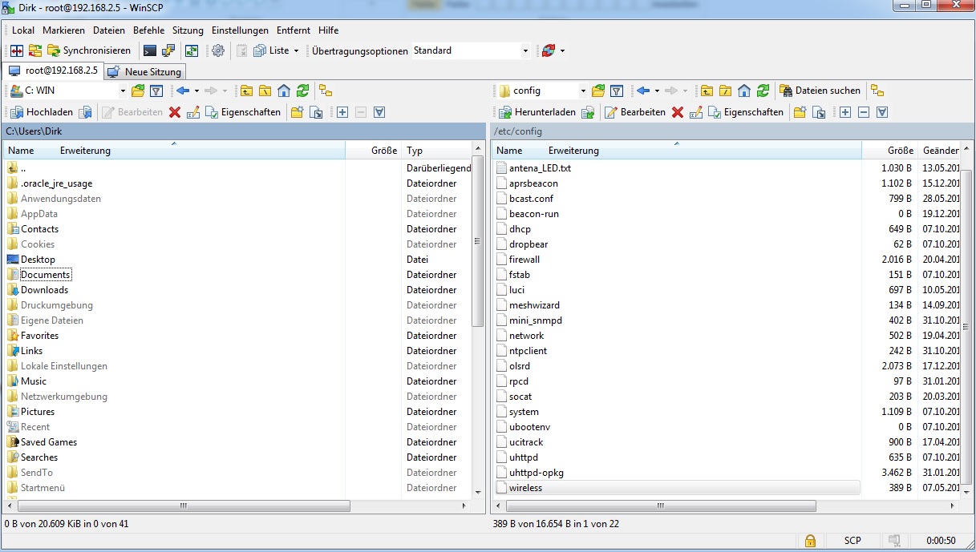Open remote Eigenschaften properties button
This screenshot has width=976, height=552.
[x=745, y=112]
